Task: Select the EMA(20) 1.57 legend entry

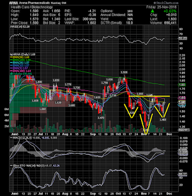Action: [x=20, y=63]
